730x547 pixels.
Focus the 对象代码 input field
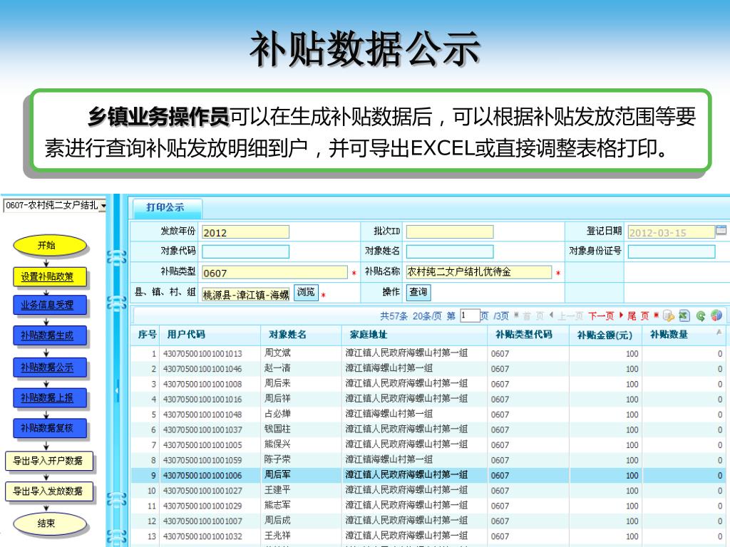click(245, 251)
